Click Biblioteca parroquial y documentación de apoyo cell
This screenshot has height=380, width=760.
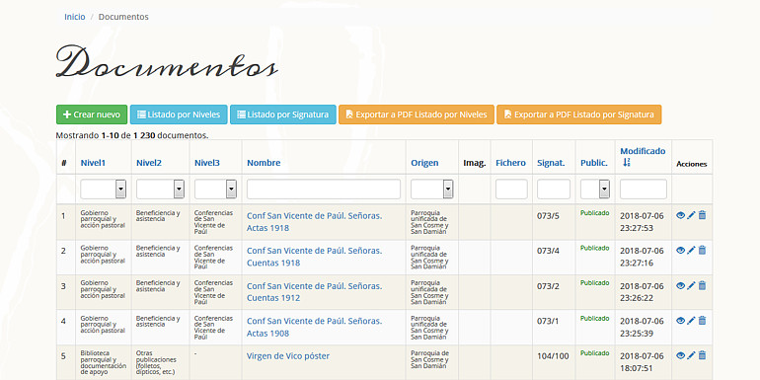pos(104,362)
